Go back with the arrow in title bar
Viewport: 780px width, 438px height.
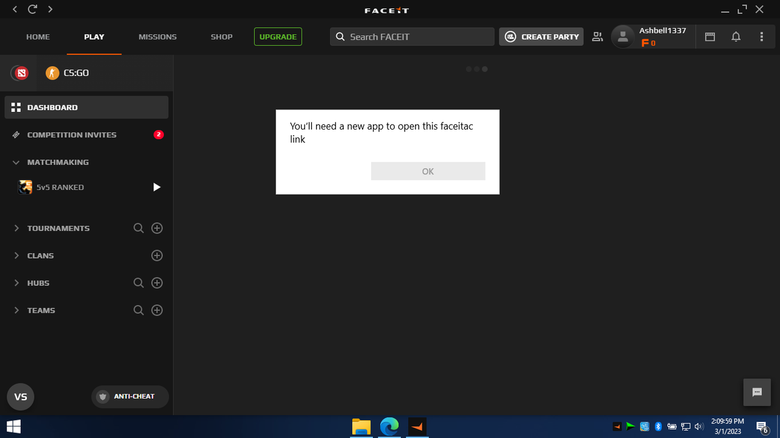point(15,9)
